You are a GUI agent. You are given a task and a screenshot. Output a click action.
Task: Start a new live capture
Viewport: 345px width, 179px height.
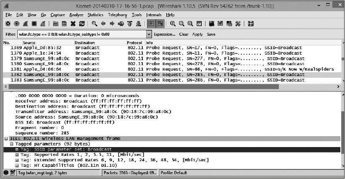[25, 24]
